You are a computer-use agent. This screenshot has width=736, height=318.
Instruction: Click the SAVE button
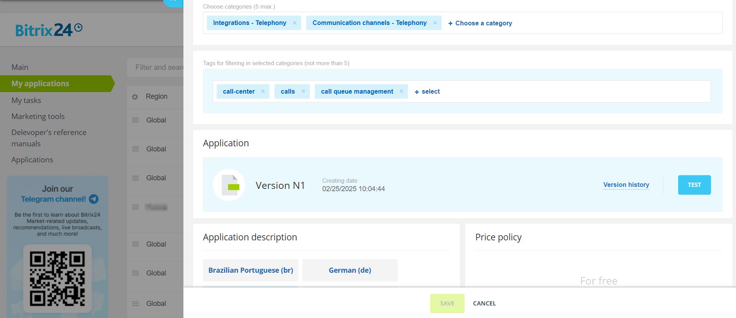click(447, 303)
